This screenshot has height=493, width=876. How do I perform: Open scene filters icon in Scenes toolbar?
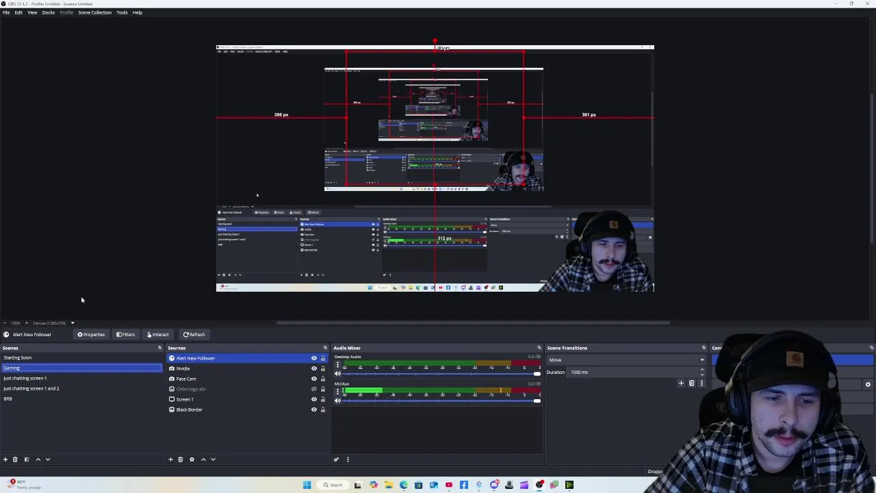(x=27, y=459)
